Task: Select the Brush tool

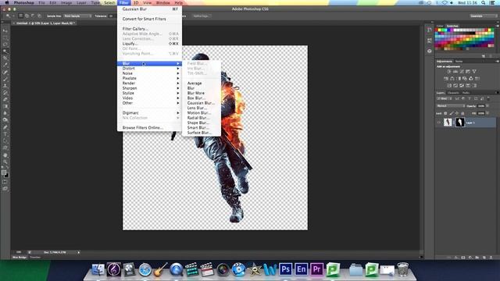Action: click(5, 79)
